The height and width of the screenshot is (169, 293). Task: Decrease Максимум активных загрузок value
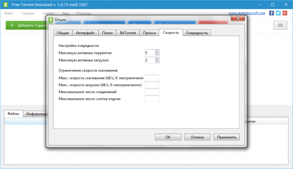tap(157, 61)
